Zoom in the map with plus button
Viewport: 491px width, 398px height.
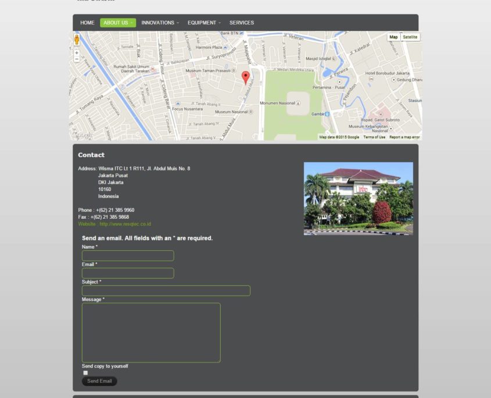coord(77,53)
